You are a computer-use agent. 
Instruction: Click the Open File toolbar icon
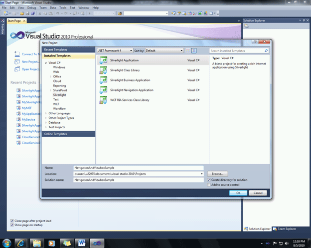tap(22, 13)
